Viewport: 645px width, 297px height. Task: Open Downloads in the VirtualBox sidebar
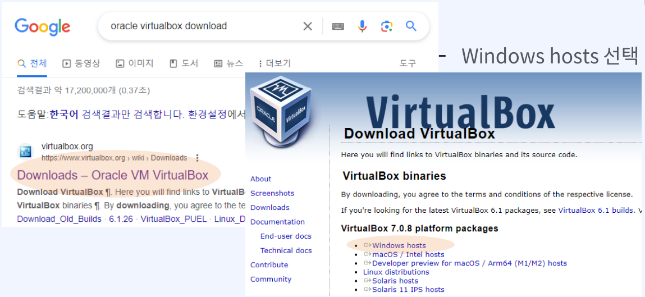(270, 208)
